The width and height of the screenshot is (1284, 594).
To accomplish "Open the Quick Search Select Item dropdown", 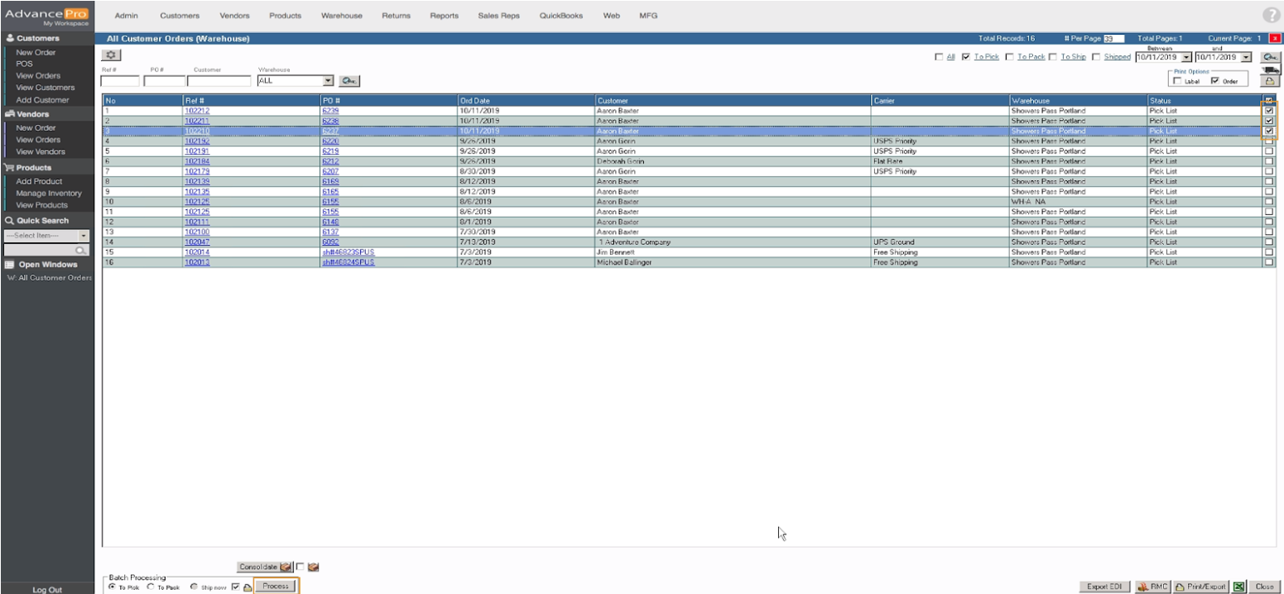I will pos(84,236).
